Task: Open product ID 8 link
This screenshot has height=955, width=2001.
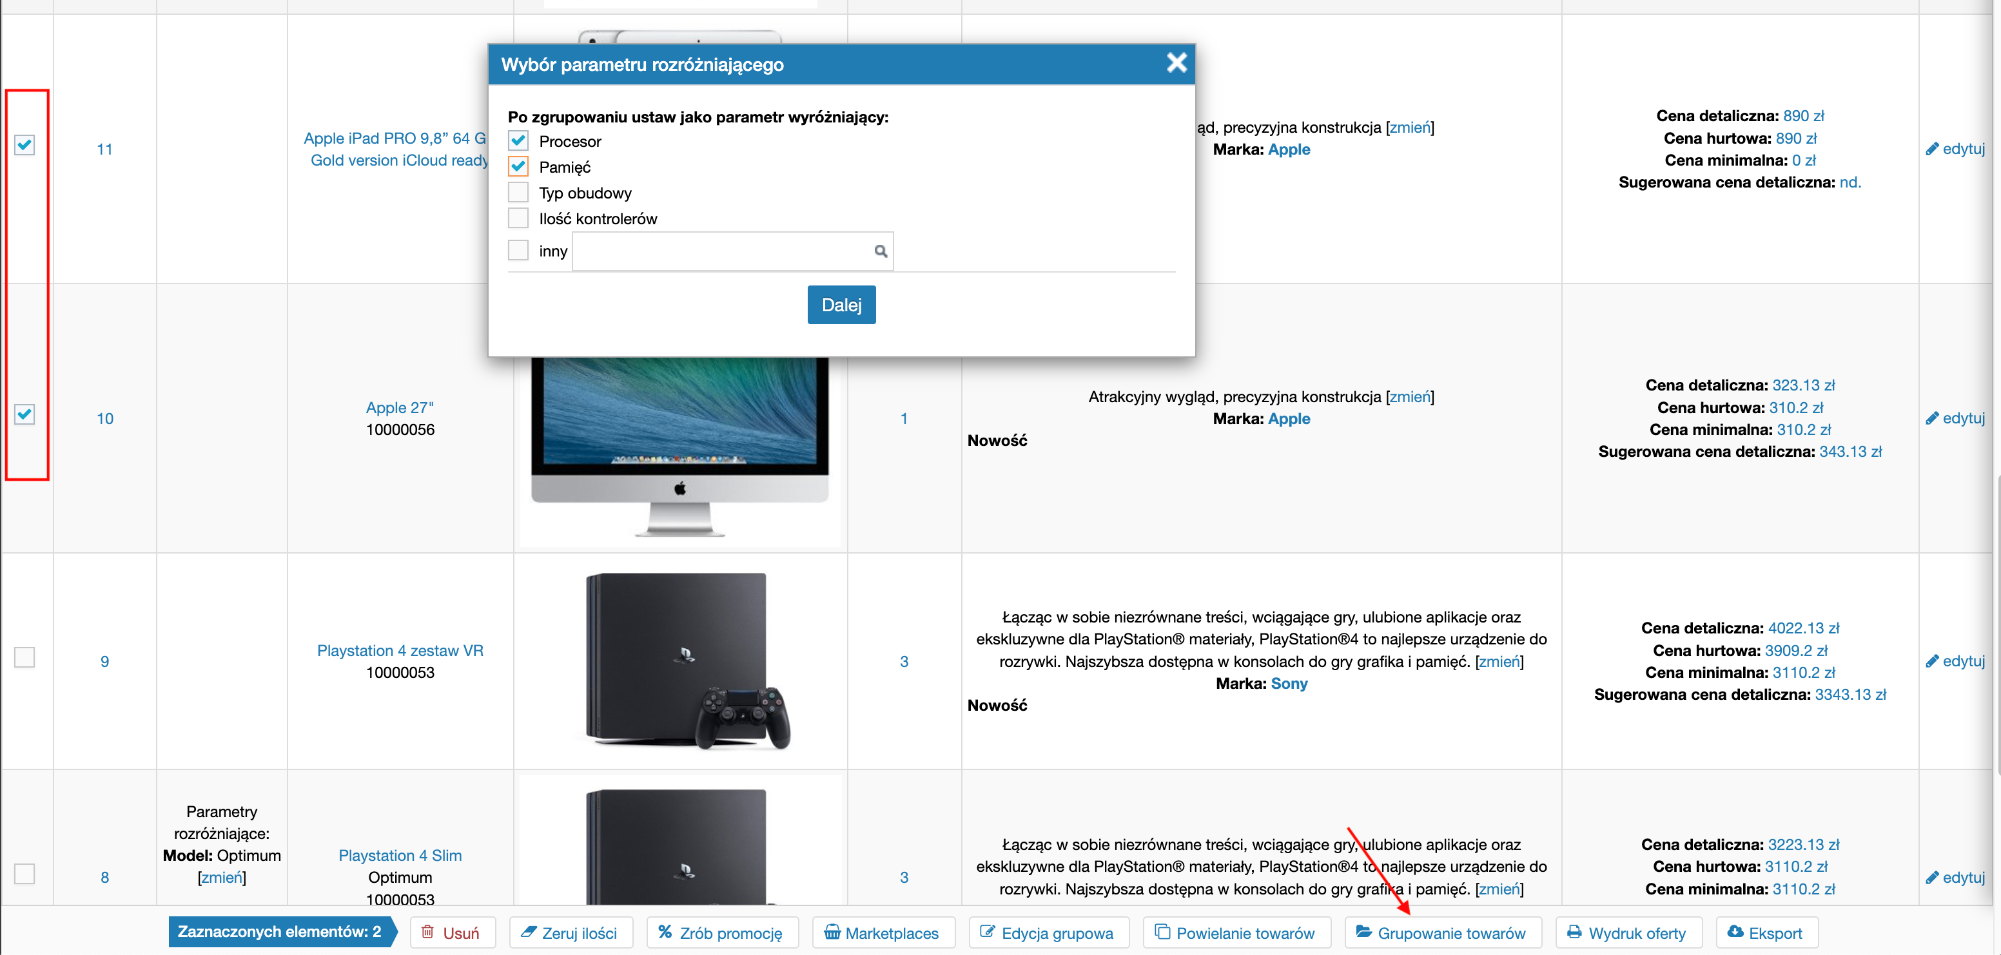Action: pos(105,878)
